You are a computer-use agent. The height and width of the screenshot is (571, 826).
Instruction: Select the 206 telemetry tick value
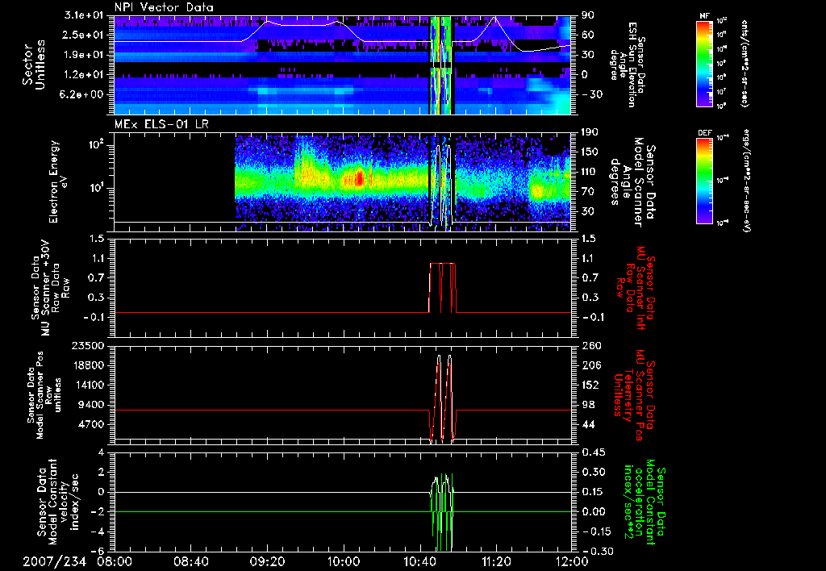[x=590, y=365]
